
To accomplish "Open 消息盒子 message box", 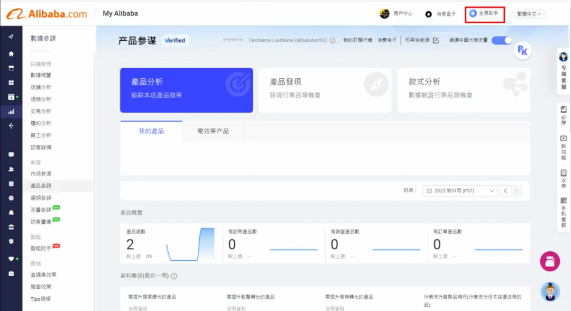I will pyautogui.click(x=440, y=14).
